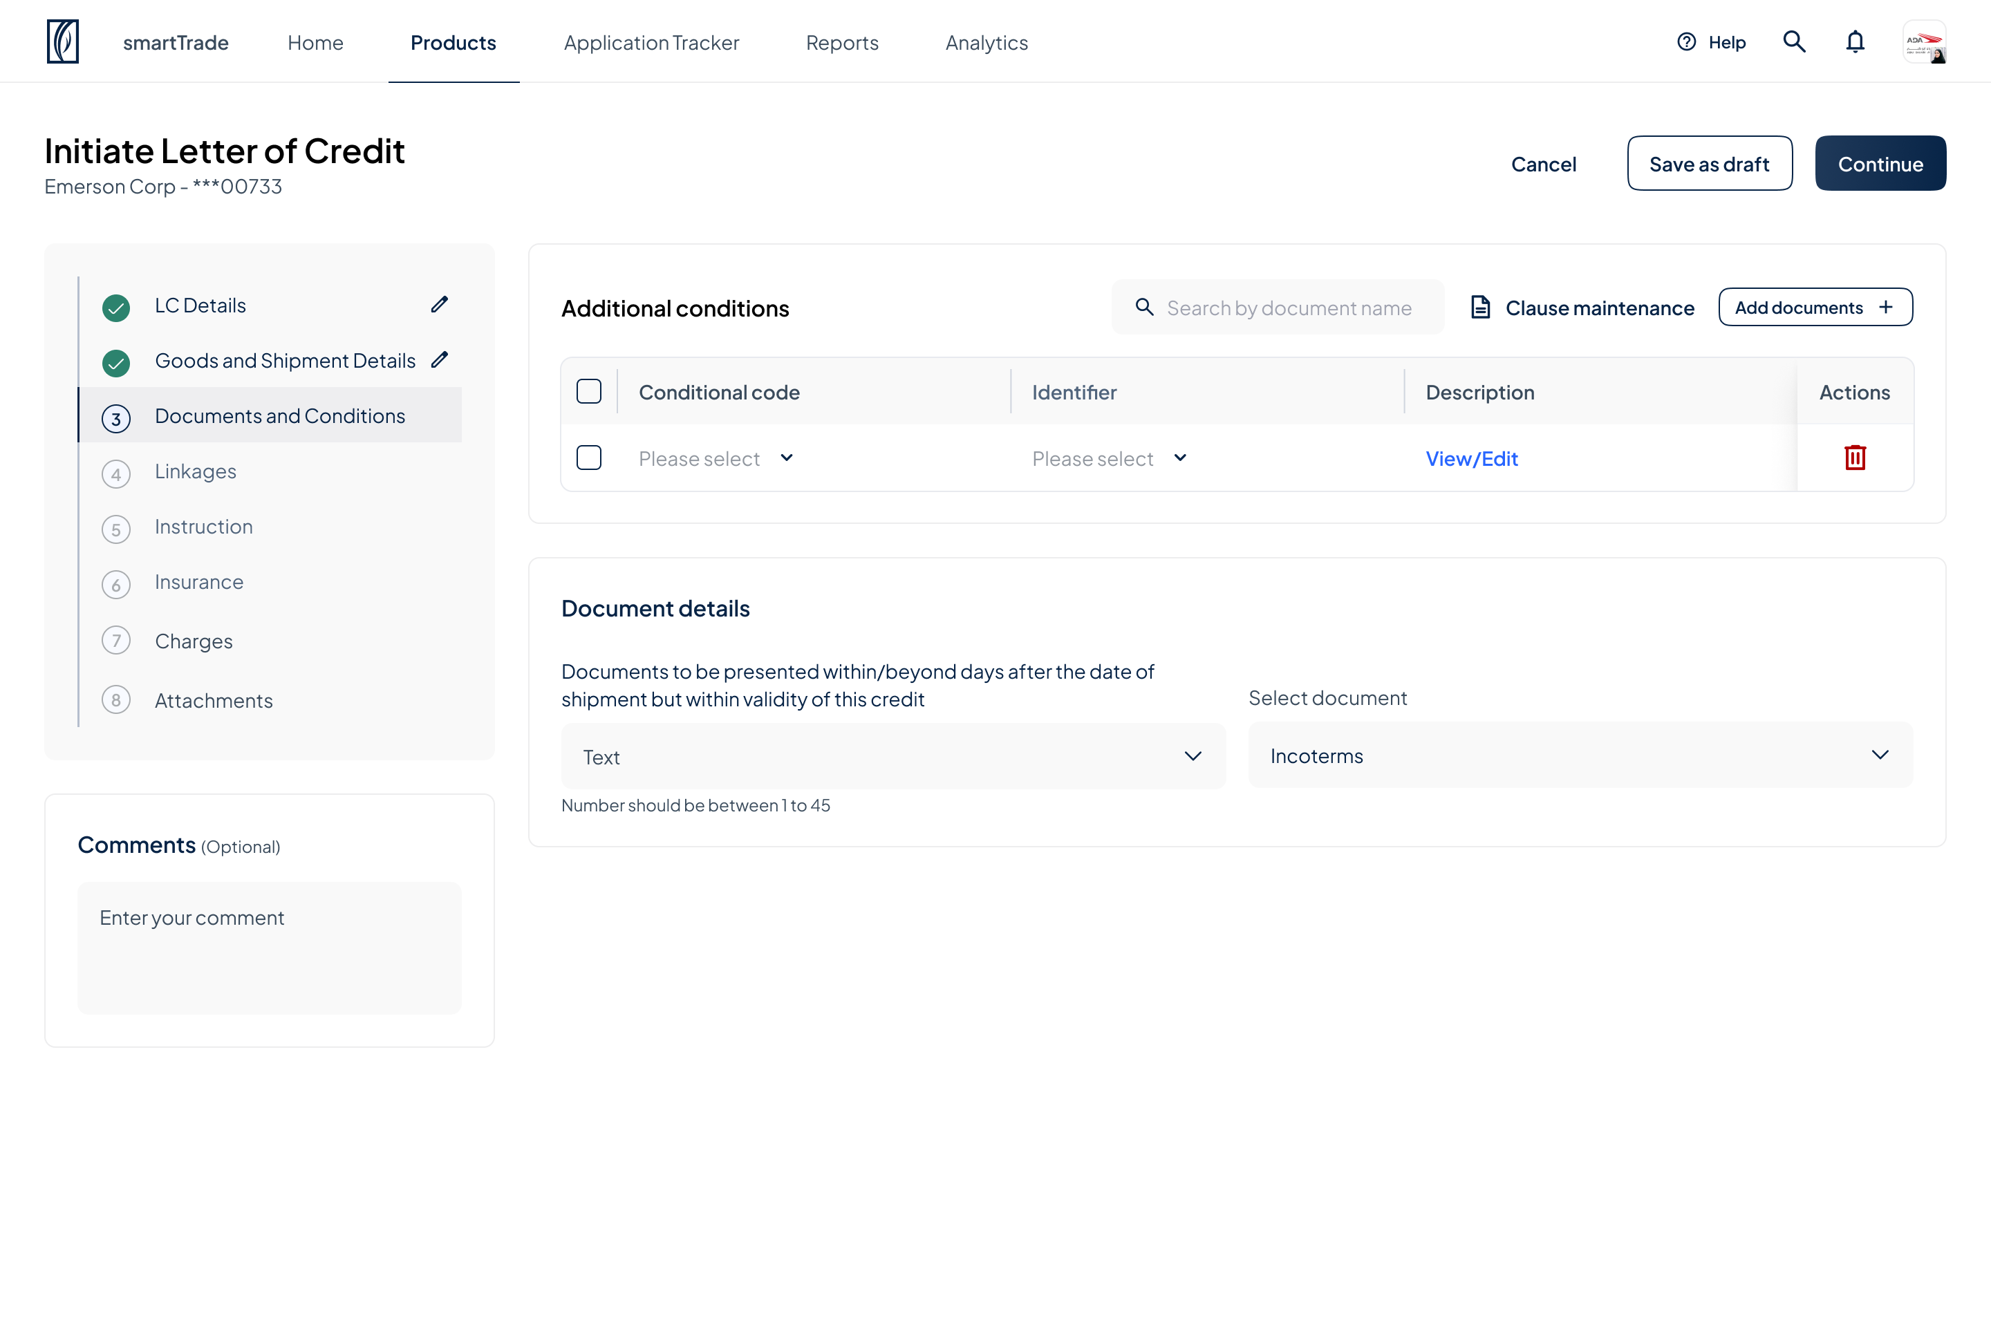1991x1327 pixels.
Task: Click step 6 circle for Insurance
Action: pos(116,585)
